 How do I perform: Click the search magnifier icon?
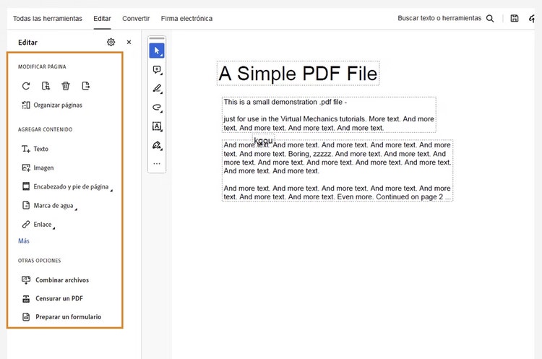pyautogui.click(x=490, y=19)
